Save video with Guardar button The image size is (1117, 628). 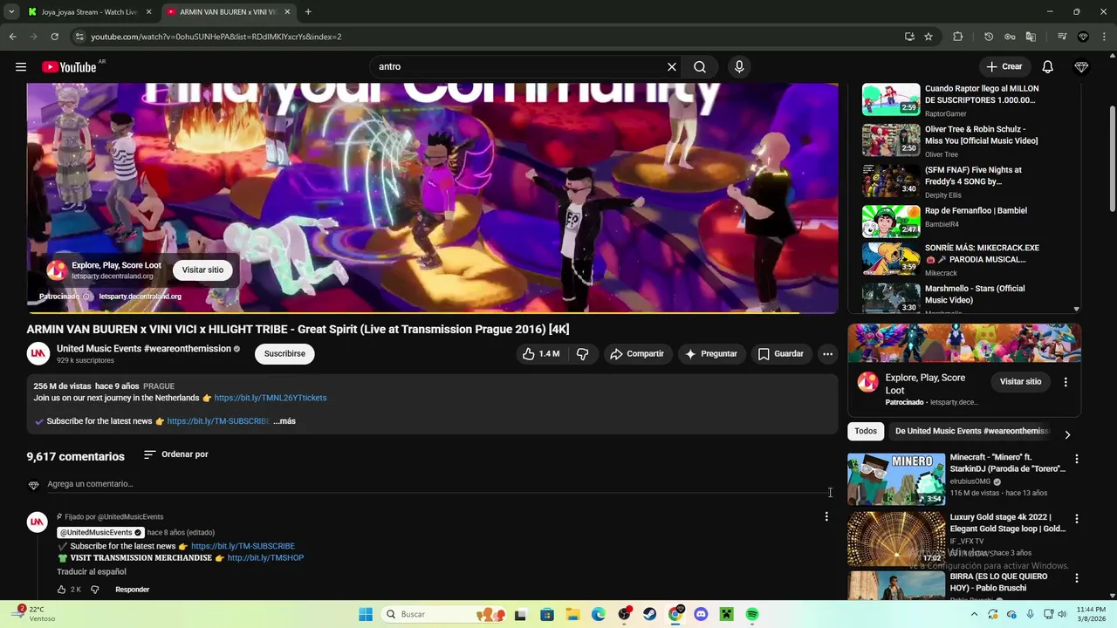point(780,354)
